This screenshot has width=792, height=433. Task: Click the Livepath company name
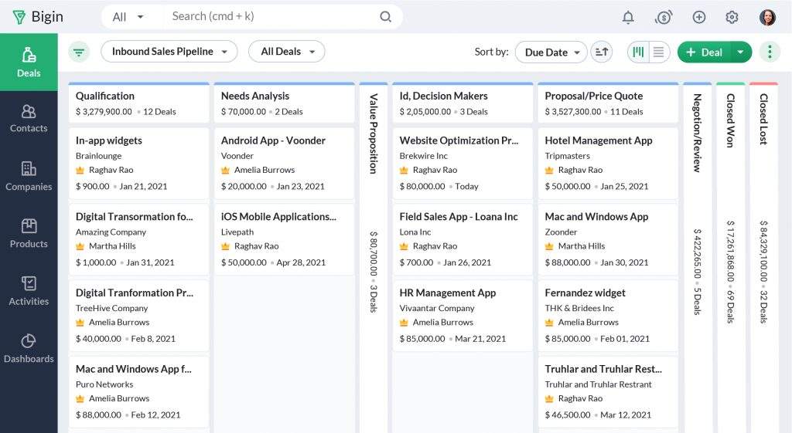(x=237, y=232)
